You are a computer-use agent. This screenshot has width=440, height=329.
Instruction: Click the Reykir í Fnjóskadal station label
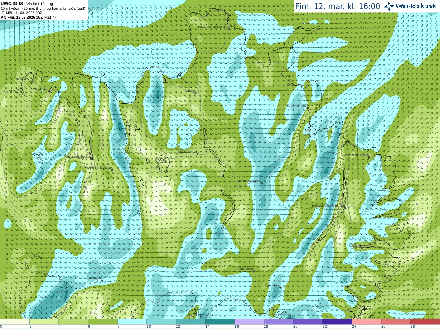point(98,168)
